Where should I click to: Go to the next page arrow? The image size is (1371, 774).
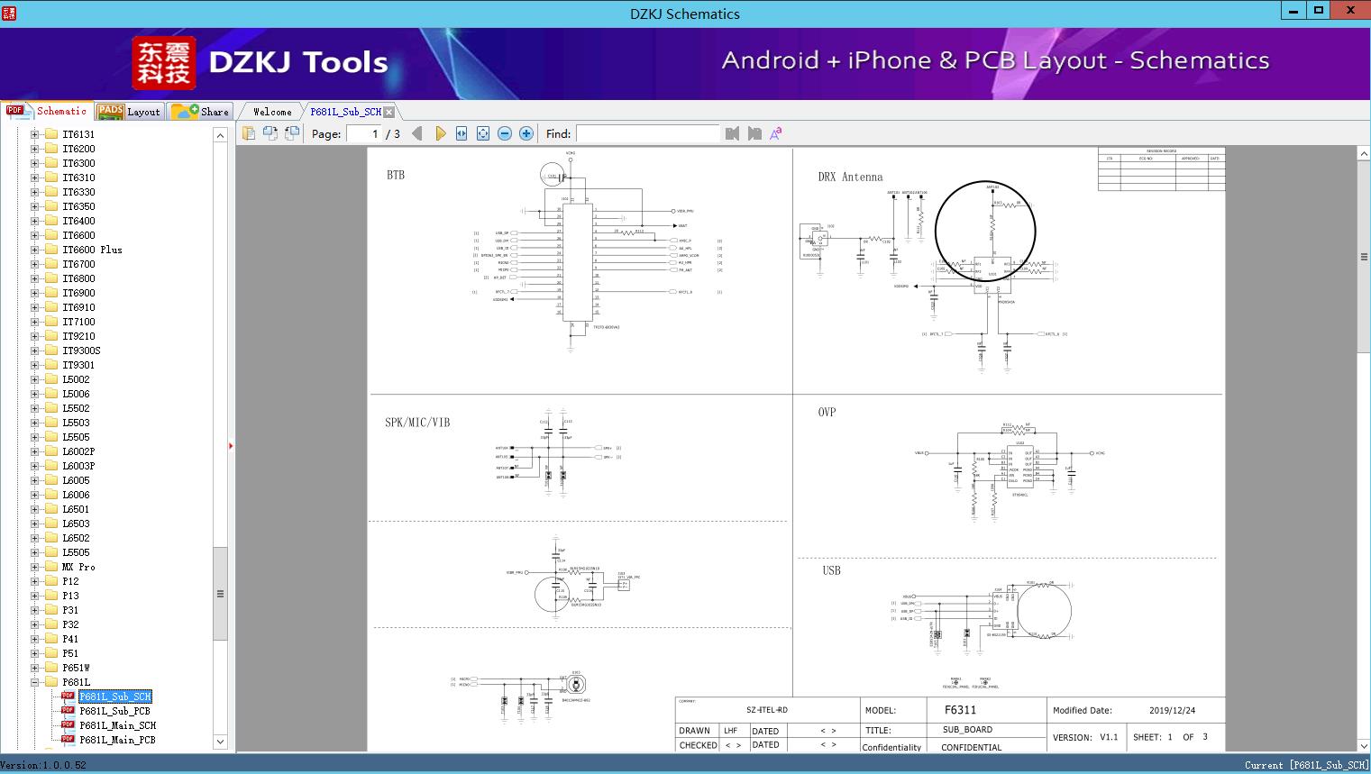[x=440, y=133]
